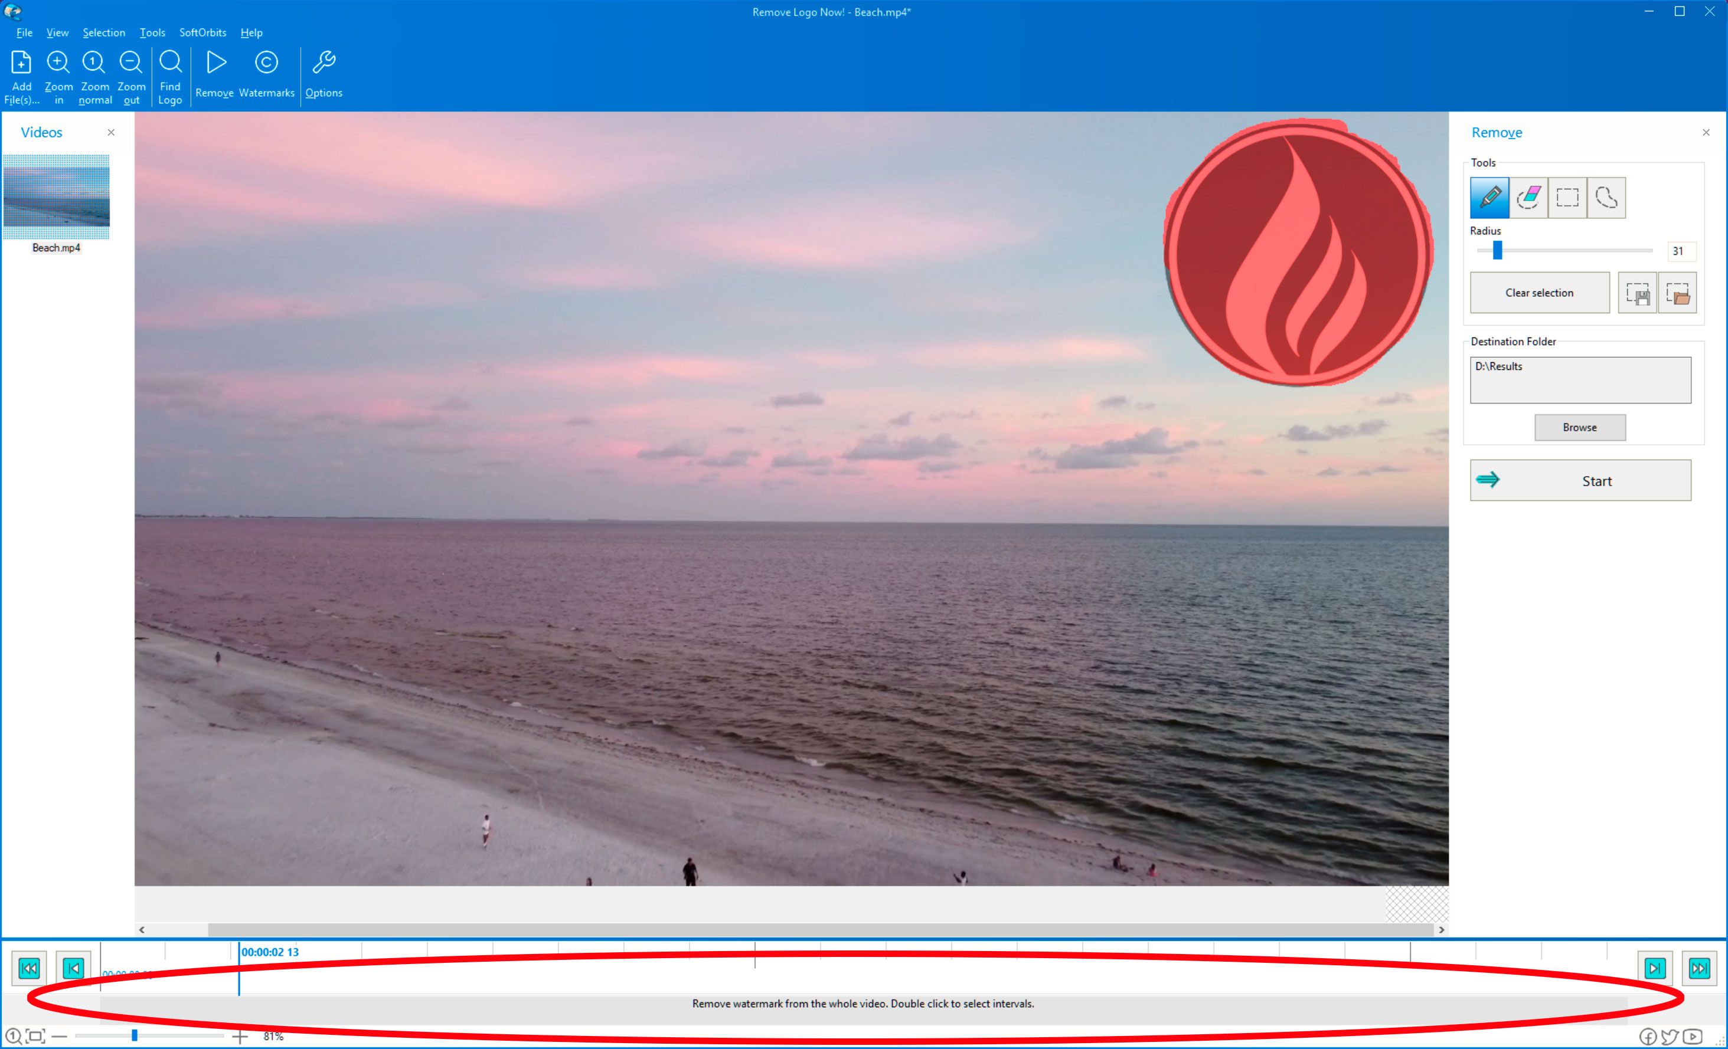Image resolution: width=1728 pixels, height=1049 pixels.
Task: Open the SoftOrbits menu
Action: click(x=201, y=31)
